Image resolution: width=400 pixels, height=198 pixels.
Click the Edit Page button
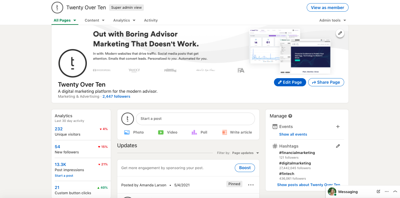point(290,82)
